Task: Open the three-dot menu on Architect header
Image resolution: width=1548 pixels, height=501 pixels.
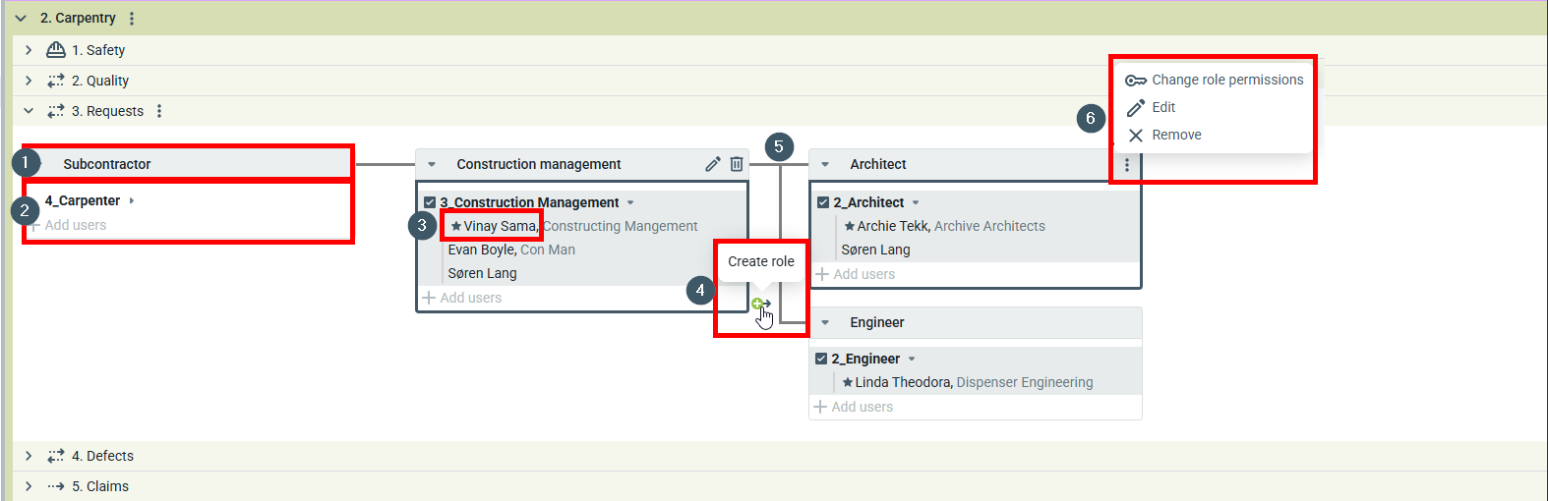Action: click(x=1127, y=165)
